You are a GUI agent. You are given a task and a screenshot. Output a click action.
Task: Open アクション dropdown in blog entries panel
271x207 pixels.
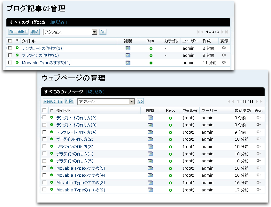click(x=70, y=32)
